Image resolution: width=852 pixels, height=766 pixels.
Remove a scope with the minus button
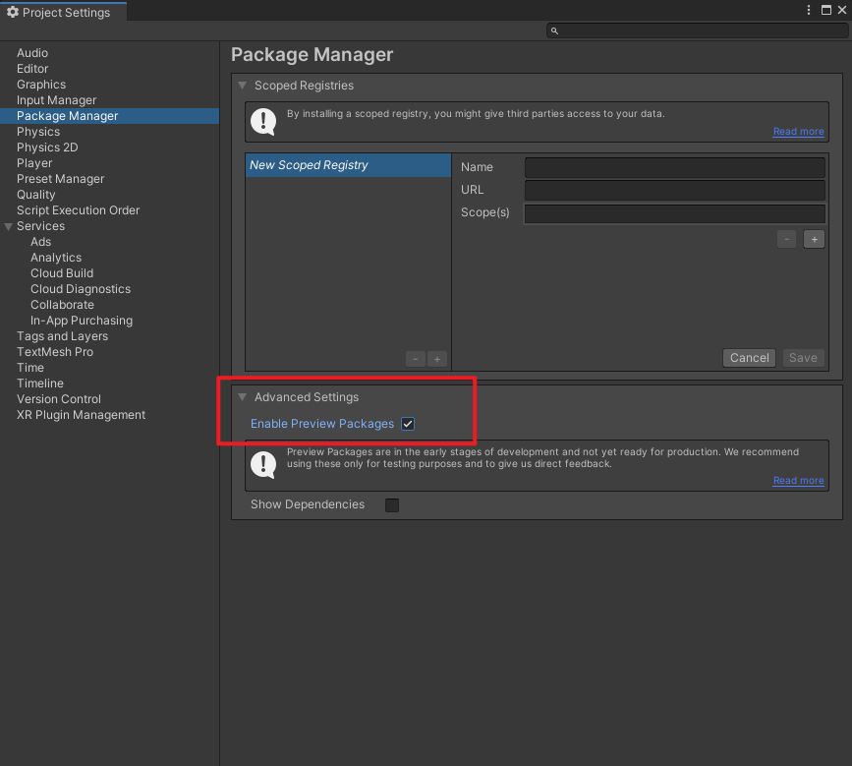pos(786,239)
